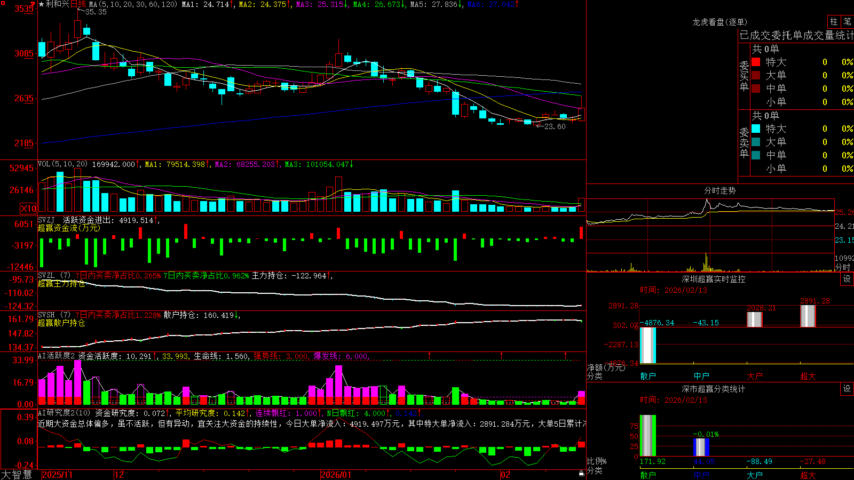Click the teal 中单 sell-order swatch
The image size is (854, 480).
(x=756, y=155)
